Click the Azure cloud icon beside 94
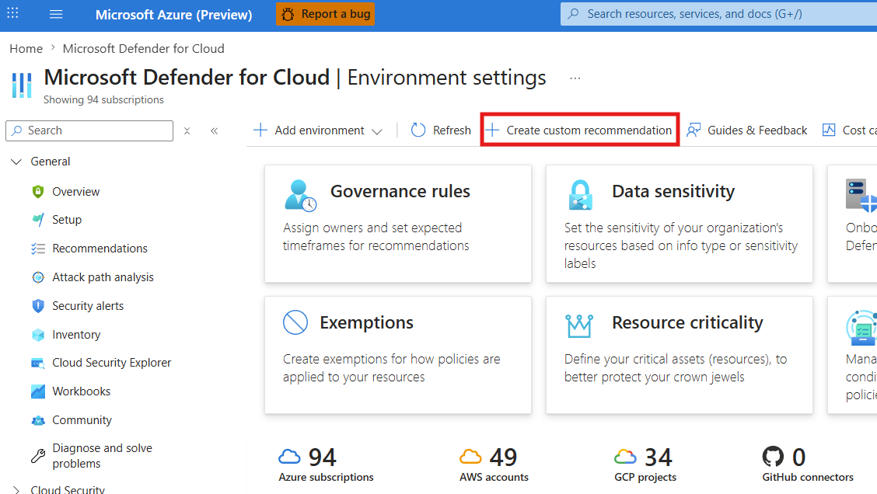The width and height of the screenshot is (877, 494). click(290, 457)
